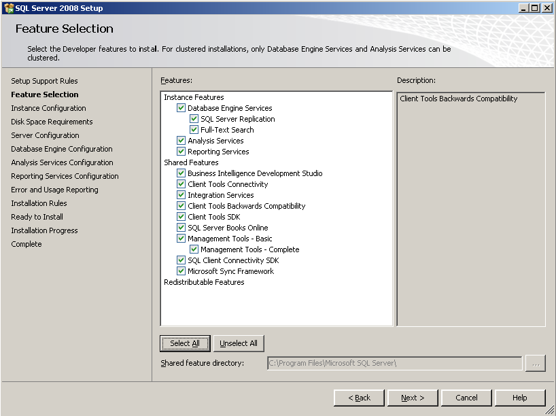Minimize the SQL Server Setup window
The height and width of the screenshot is (416, 556).
524,7
